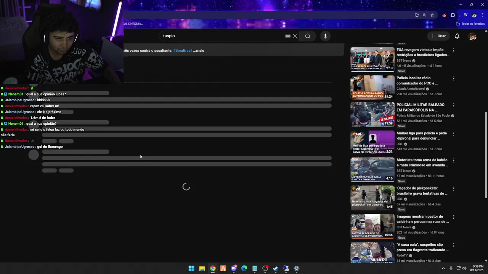Screen dimensions: 488x274
Task: Open the media control music icon
Action: click(466, 15)
